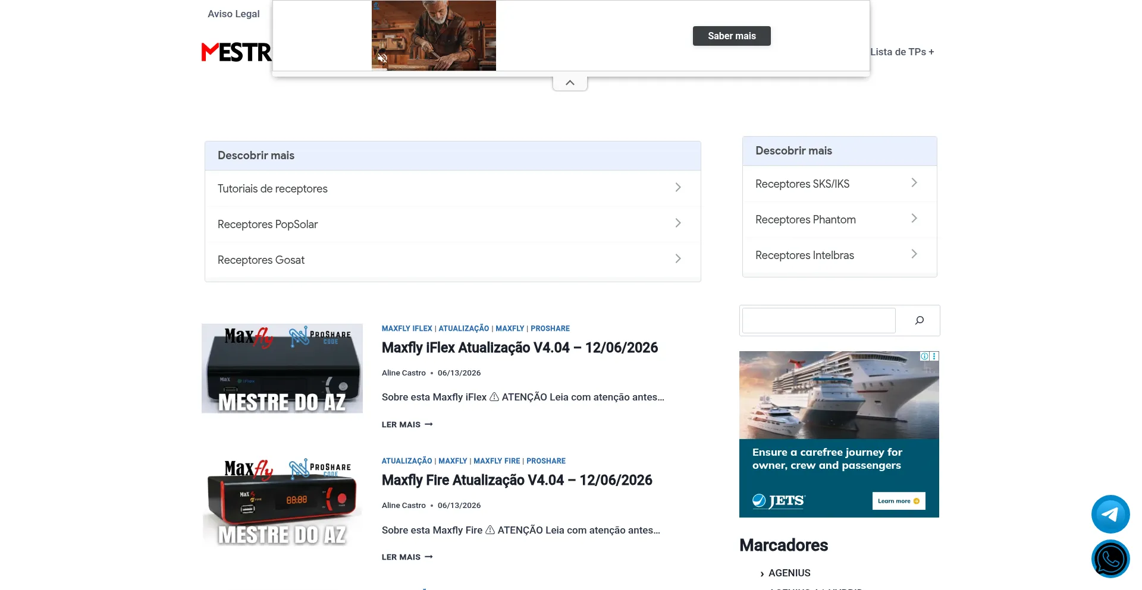Click MAXFLY IFLEX category tag
The width and height of the screenshot is (1142, 590).
point(407,329)
